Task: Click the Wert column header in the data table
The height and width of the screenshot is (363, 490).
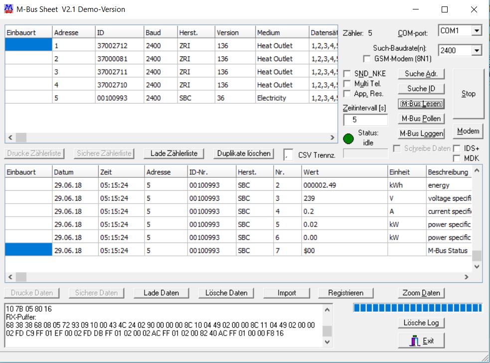Action: (344, 172)
